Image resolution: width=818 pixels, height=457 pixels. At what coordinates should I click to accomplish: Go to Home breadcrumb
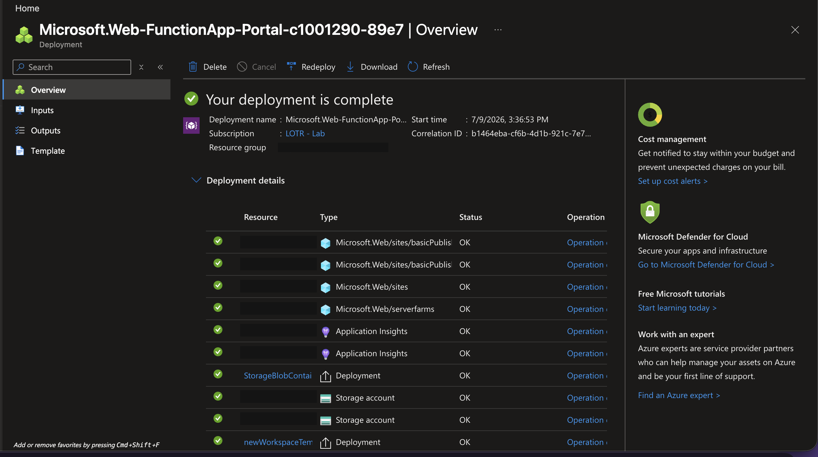tap(27, 8)
